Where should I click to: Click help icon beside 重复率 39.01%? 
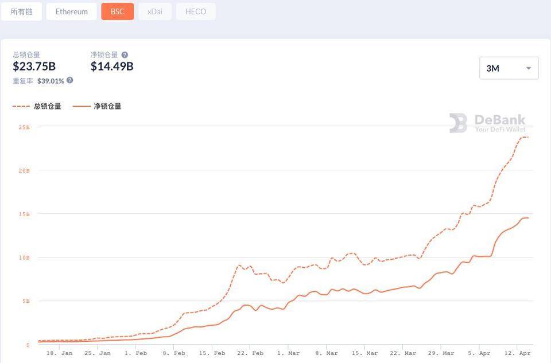click(x=70, y=80)
